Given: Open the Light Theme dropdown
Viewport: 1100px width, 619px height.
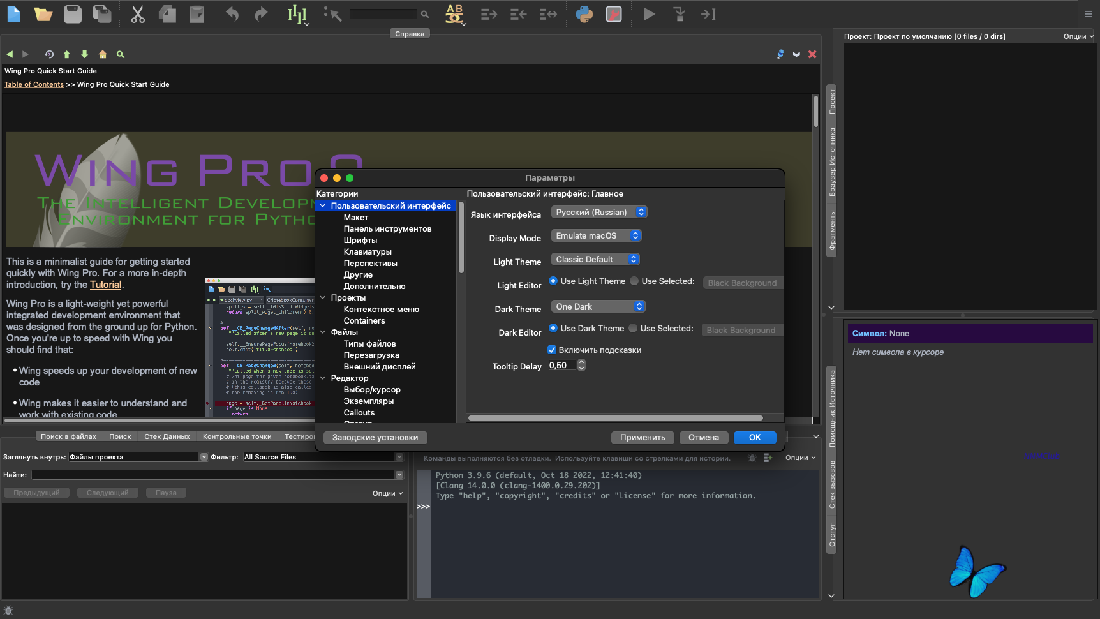Looking at the screenshot, I should [x=595, y=259].
